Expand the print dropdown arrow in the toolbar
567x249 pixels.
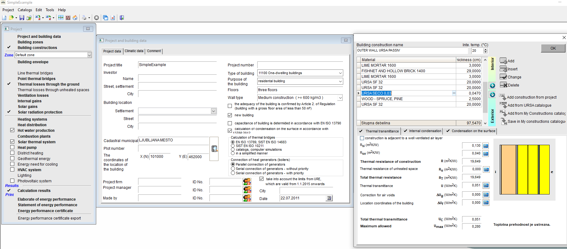click(89, 18)
